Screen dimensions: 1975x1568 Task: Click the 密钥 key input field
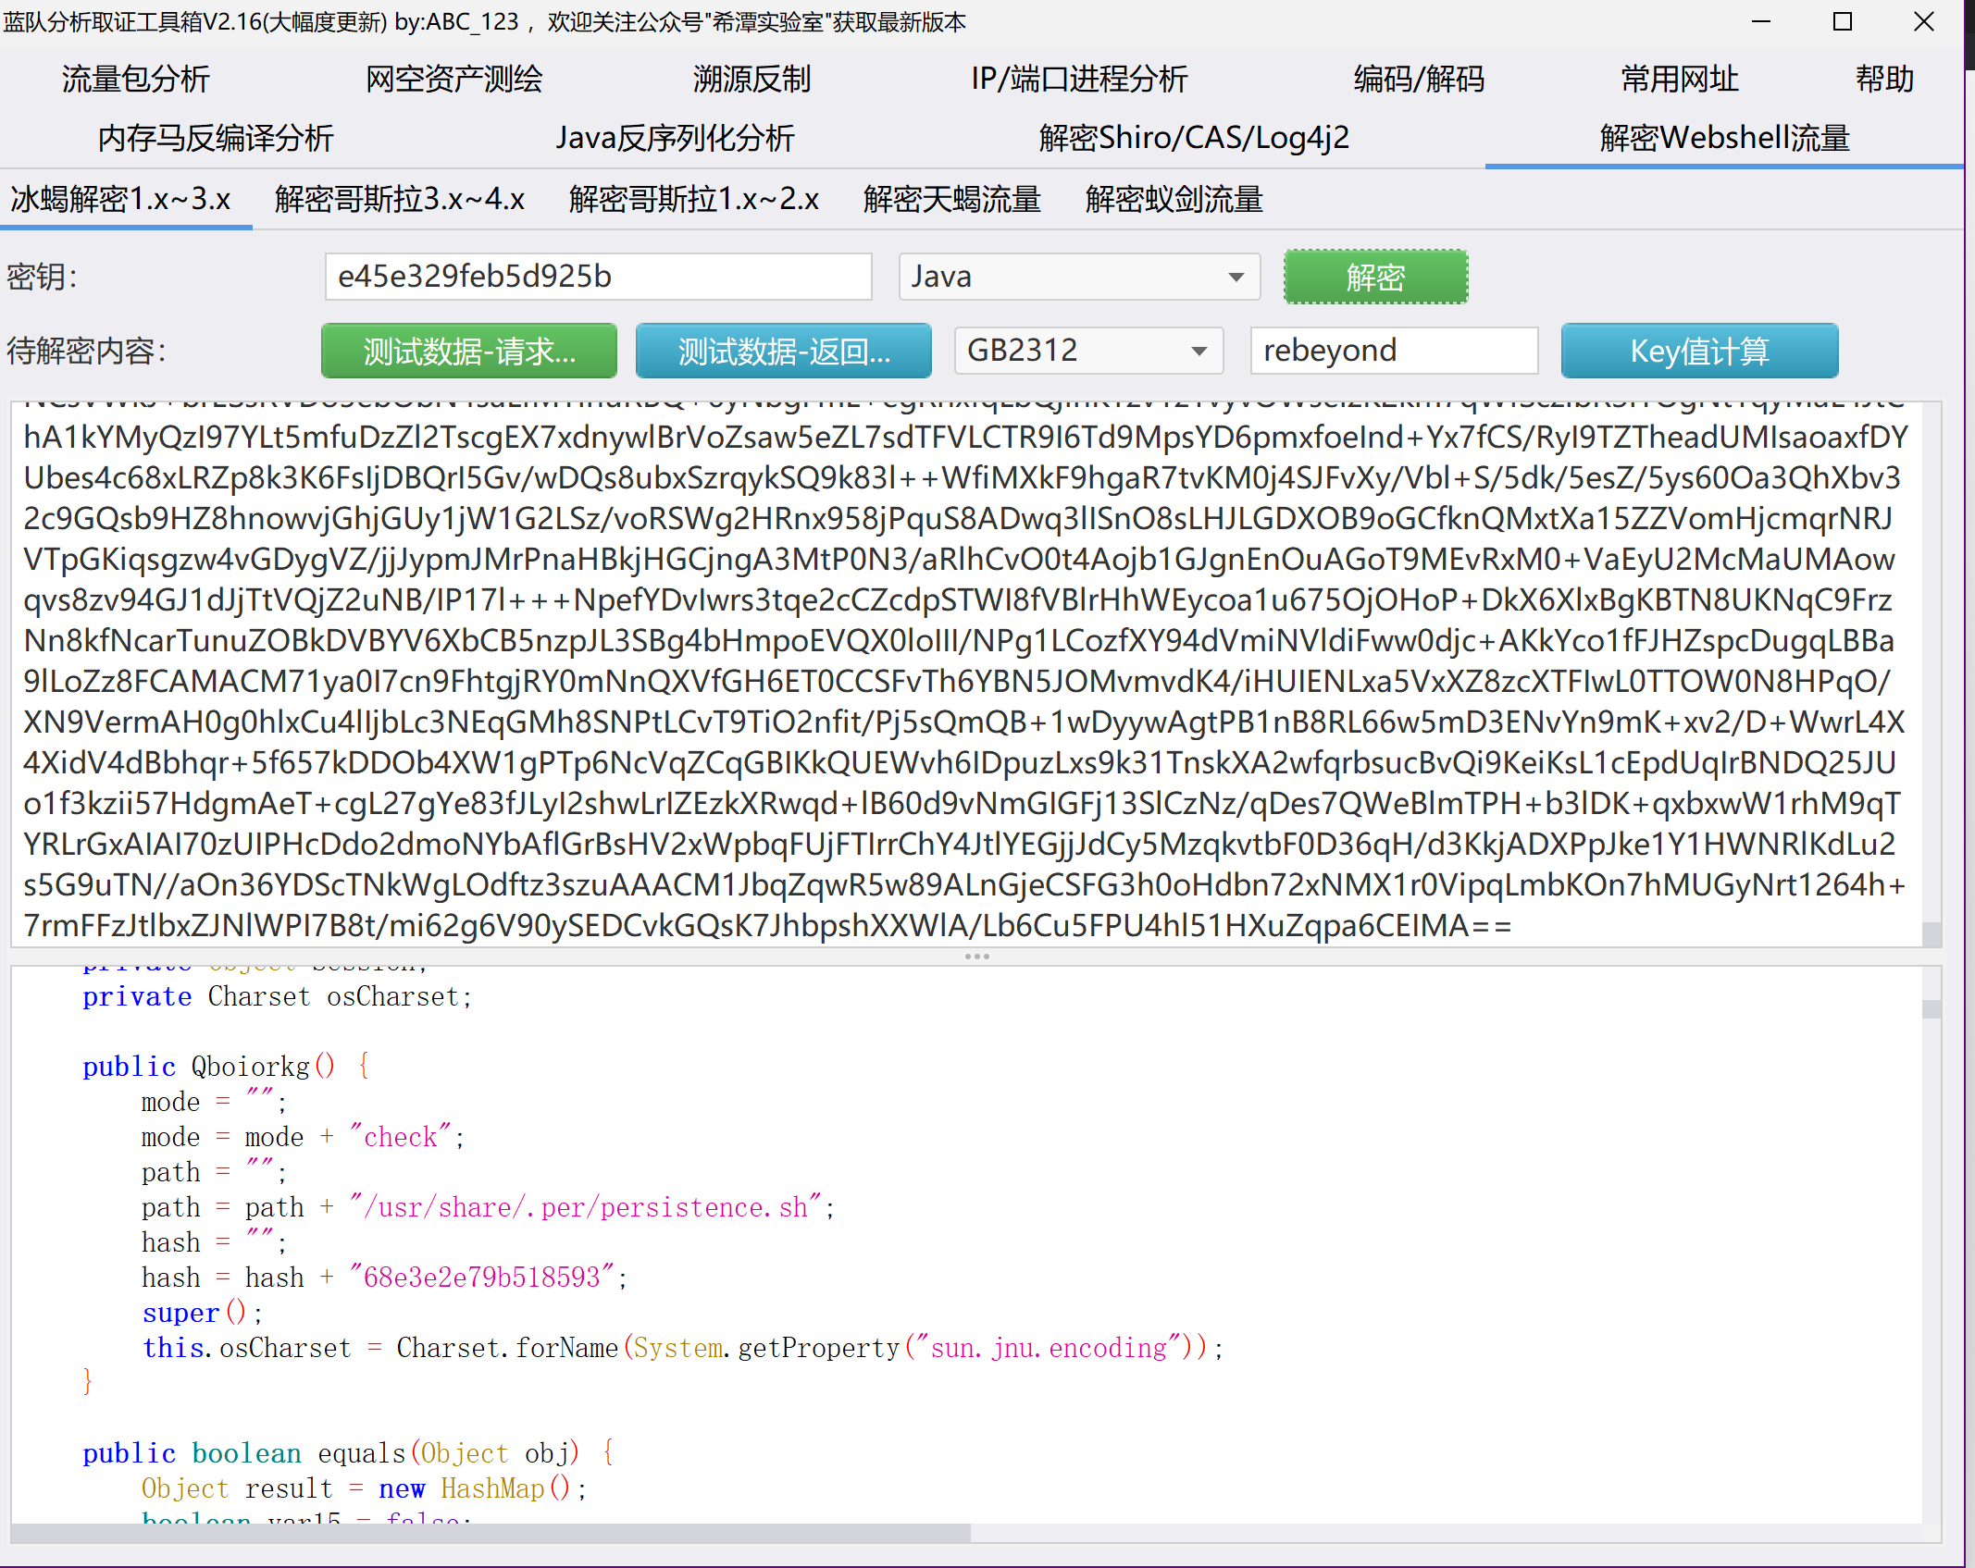[598, 277]
